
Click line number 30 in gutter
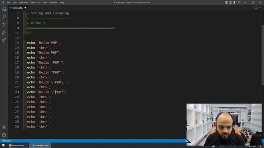[17, 127]
